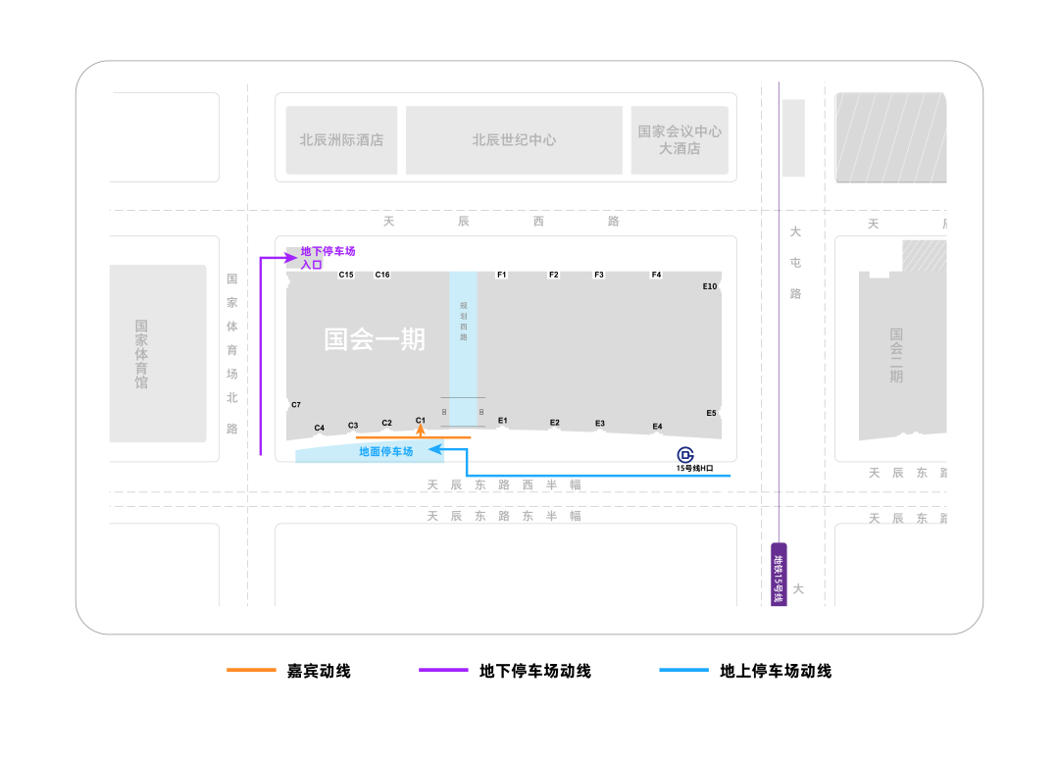Click the subway 15号线H口 logo icon
Viewport: 1059px width, 761px height.
(685, 455)
